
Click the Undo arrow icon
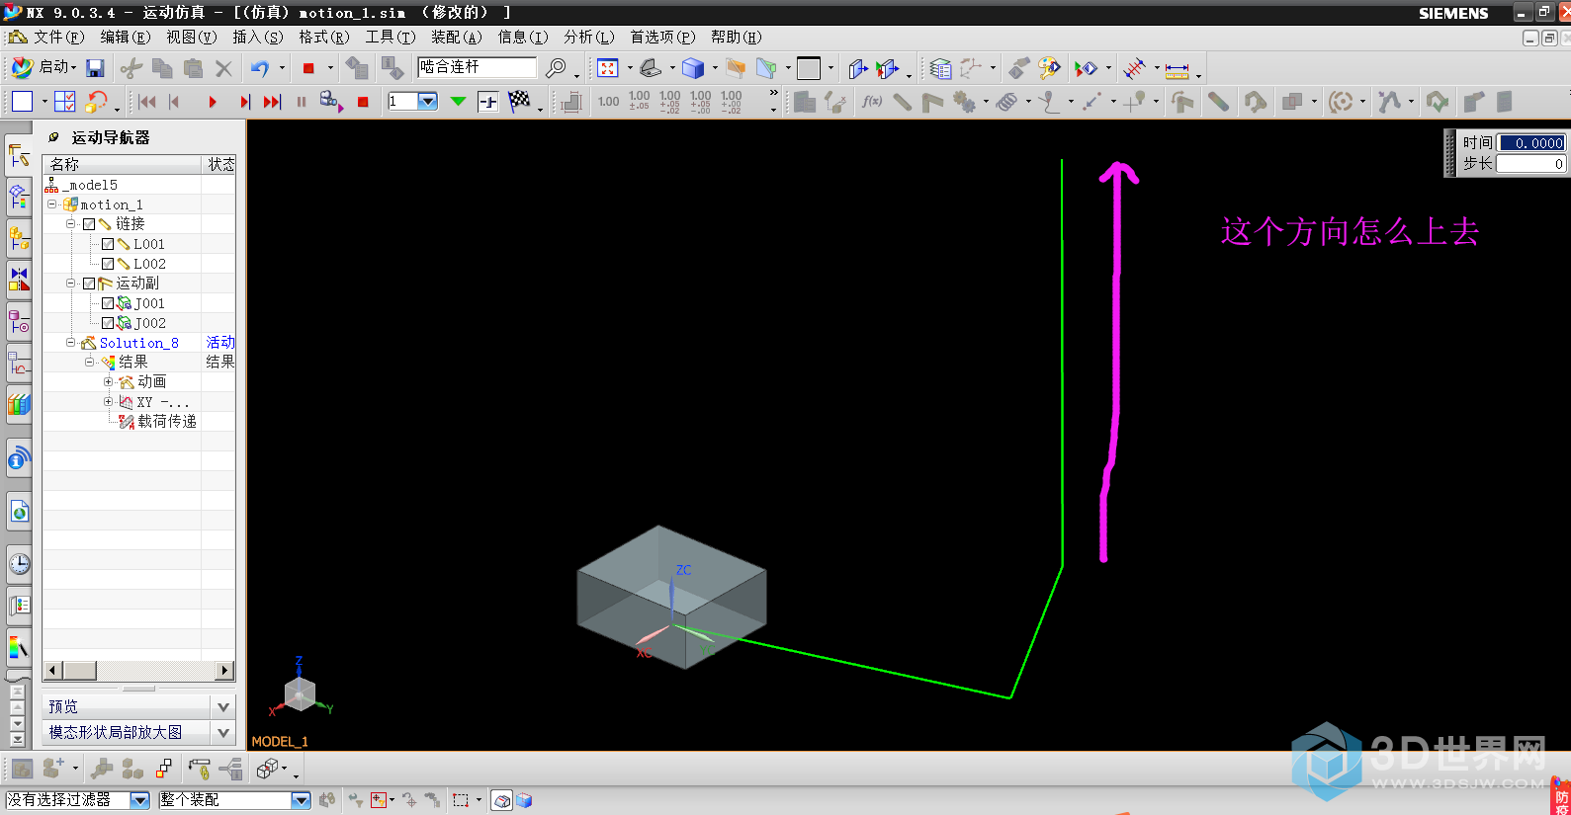(x=260, y=68)
